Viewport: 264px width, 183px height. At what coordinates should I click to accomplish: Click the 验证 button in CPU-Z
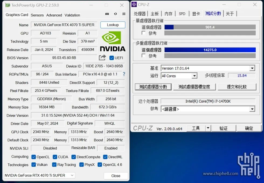(x=224, y=128)
